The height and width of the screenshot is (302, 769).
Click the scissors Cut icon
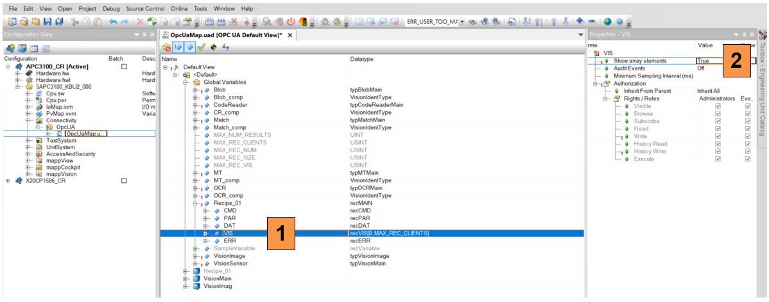(76, 22)
